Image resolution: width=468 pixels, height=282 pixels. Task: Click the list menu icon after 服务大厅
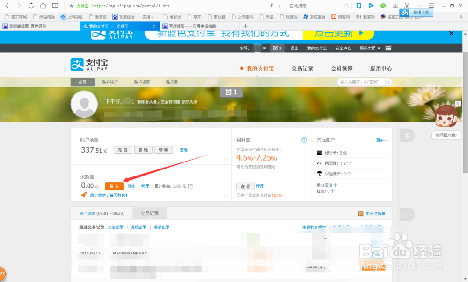[x=388, y=48]
